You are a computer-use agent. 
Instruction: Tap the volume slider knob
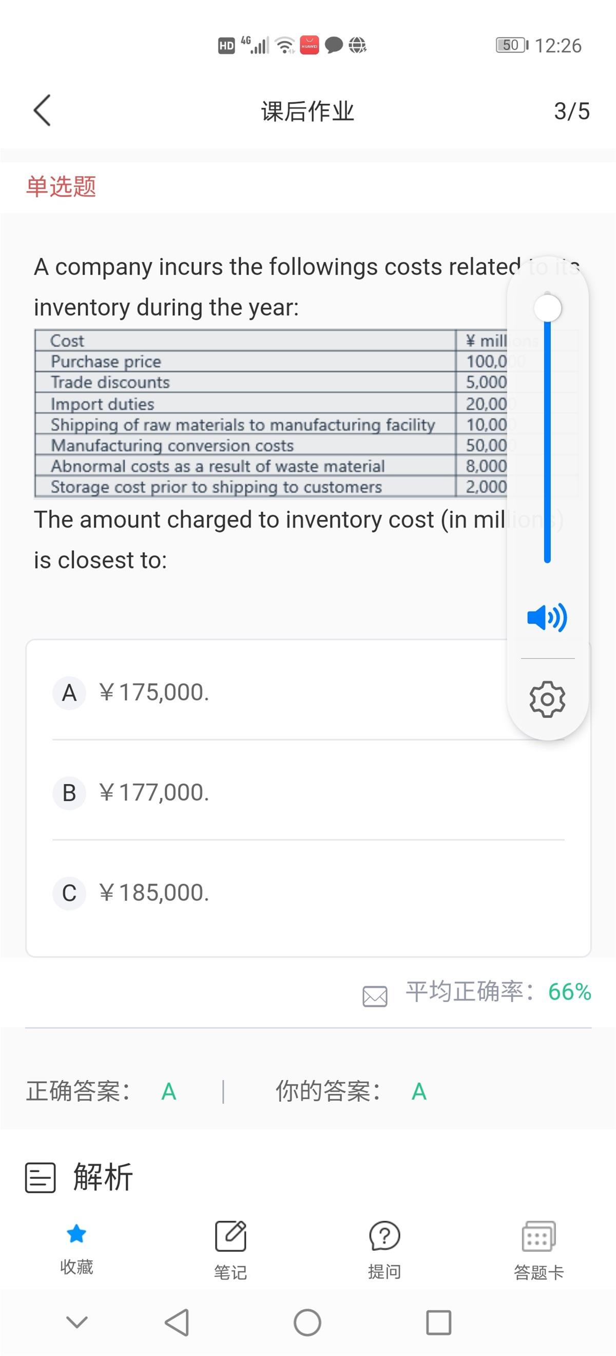[547, 308]
